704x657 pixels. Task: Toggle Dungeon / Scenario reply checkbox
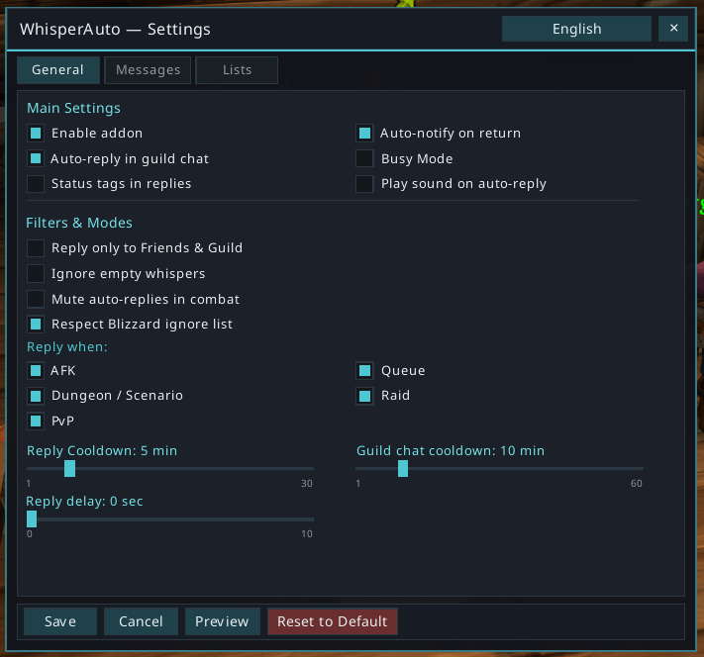click(x=36, y=396)
